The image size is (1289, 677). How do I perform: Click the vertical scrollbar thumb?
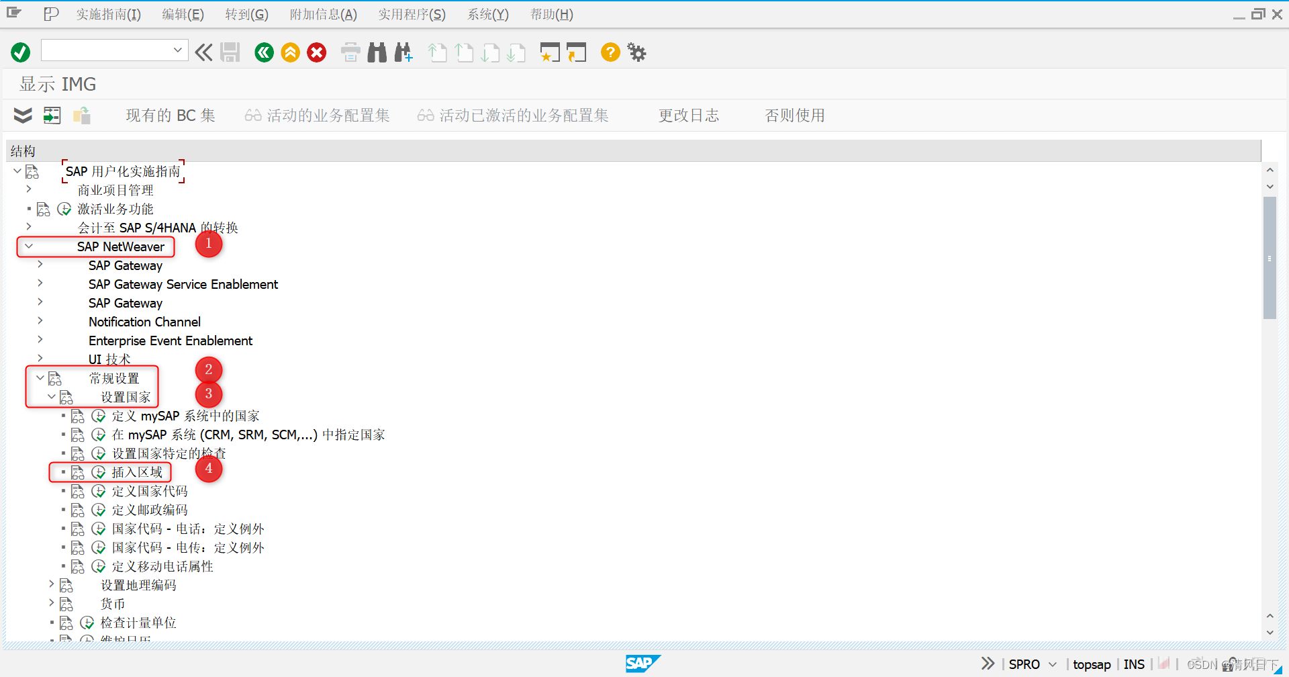click(1270, 258)
